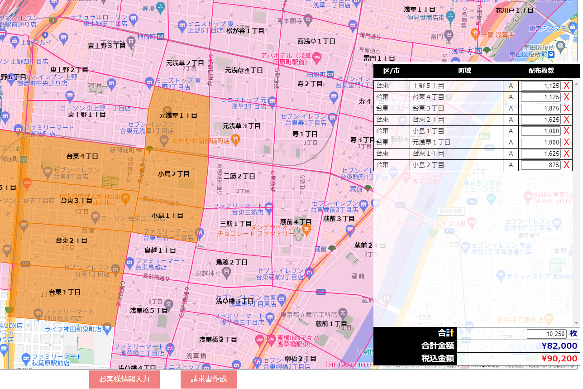Screen dimensions: 583x389
Task: Click the 台東４丁目 cell in the list
Action: [x=457, y=97]
